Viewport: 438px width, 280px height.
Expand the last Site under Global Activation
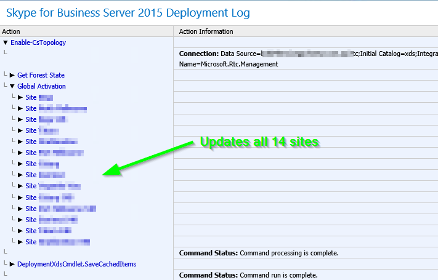(20, 242)
